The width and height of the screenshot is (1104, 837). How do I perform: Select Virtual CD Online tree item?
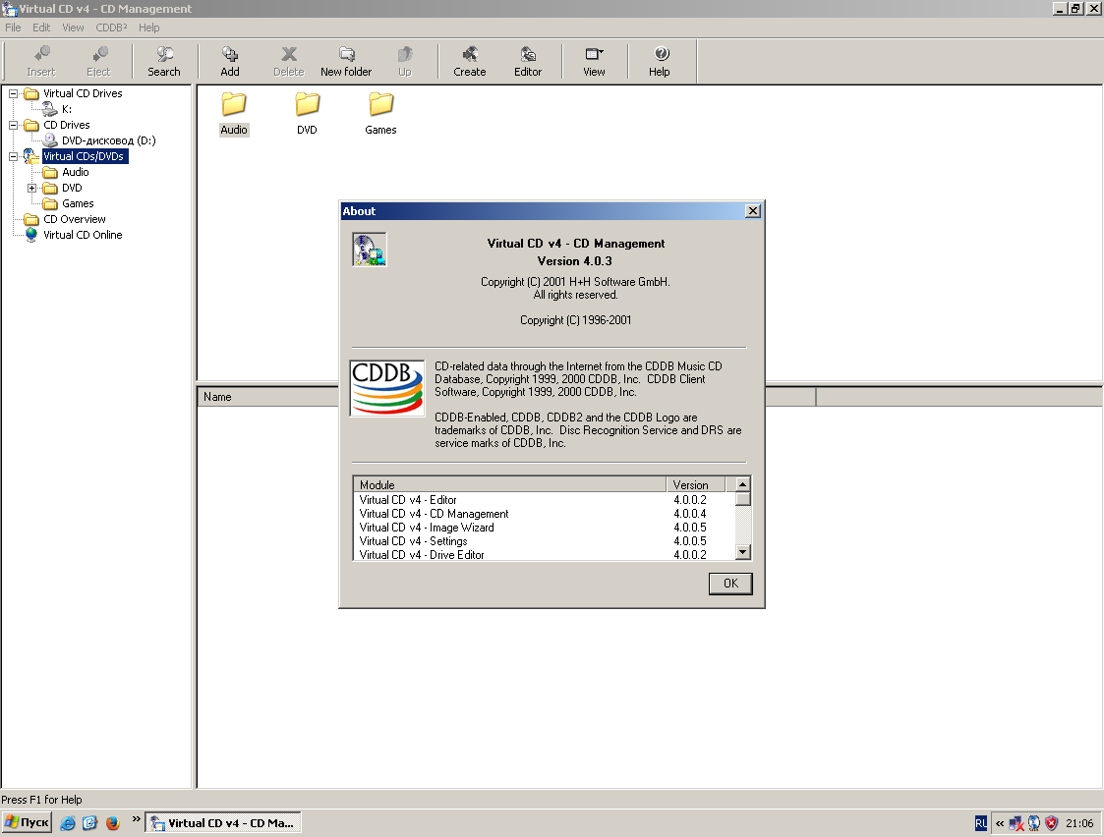[x=83, y=235]
